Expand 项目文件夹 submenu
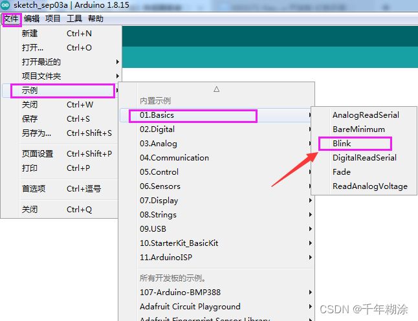The height and width of the screenshot is (321, 418). (x=60, y=76)
